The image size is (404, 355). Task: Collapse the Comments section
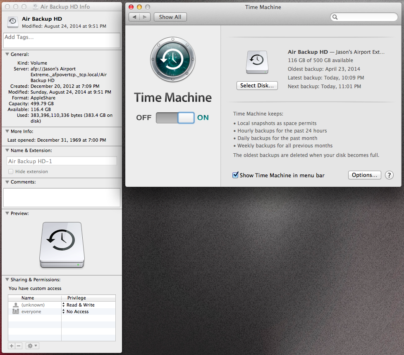[x=7, y=182]
